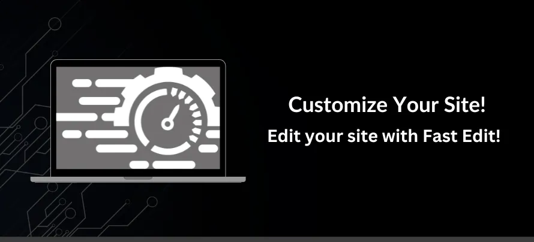Click the laptop's gray keyboard base bar
The image size is (534, 242).
(138, 180)
